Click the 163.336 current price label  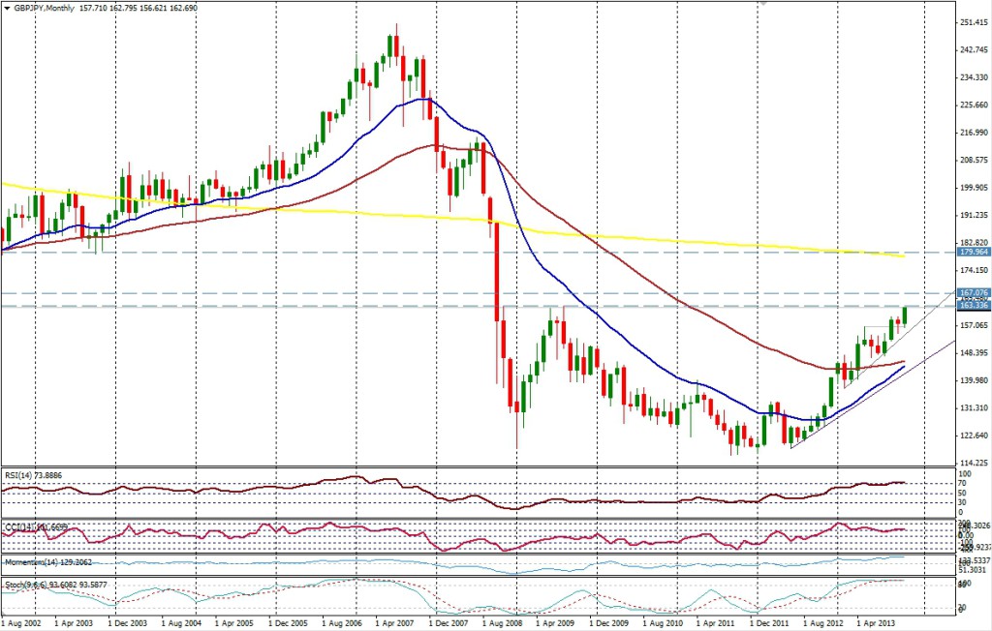tap(972, 307)
